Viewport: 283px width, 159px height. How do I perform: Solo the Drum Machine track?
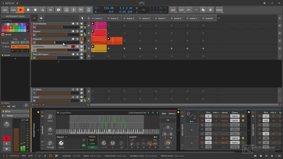(x=77, y=23)
